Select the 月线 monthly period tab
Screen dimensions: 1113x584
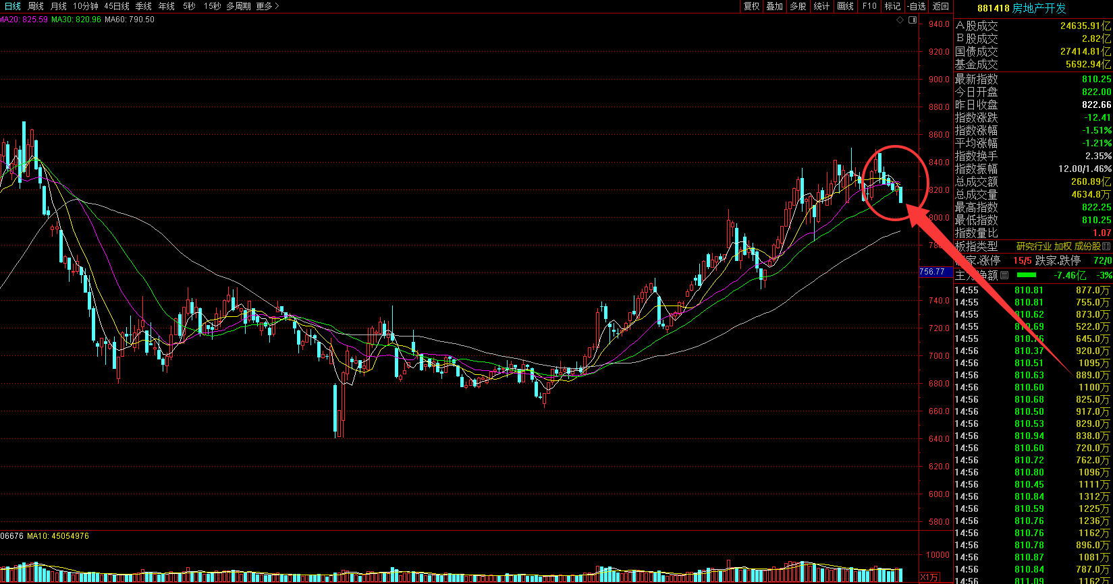59,6
